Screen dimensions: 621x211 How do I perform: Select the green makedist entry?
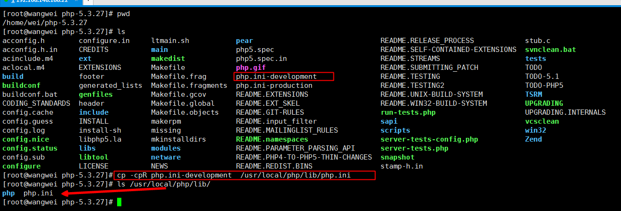(168, 59)
